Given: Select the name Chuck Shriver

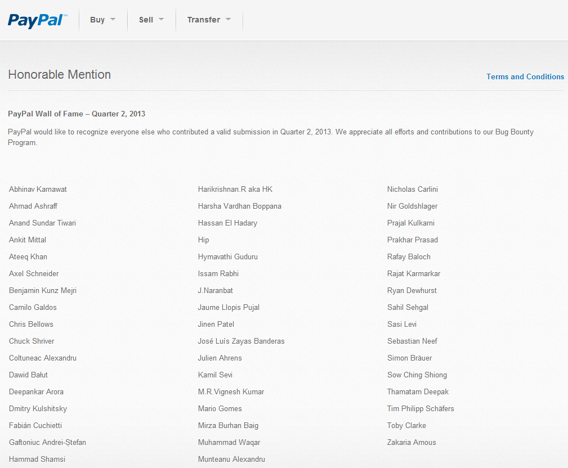Looking at the screenshot, I should (32, 341).
